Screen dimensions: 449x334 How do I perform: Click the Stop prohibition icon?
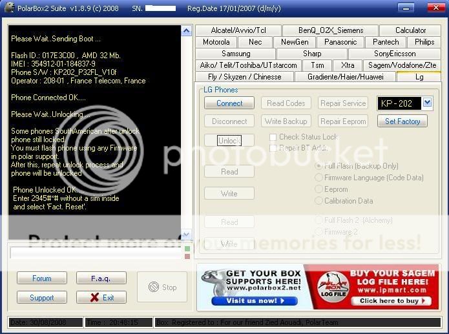click(x=154, y=287)
